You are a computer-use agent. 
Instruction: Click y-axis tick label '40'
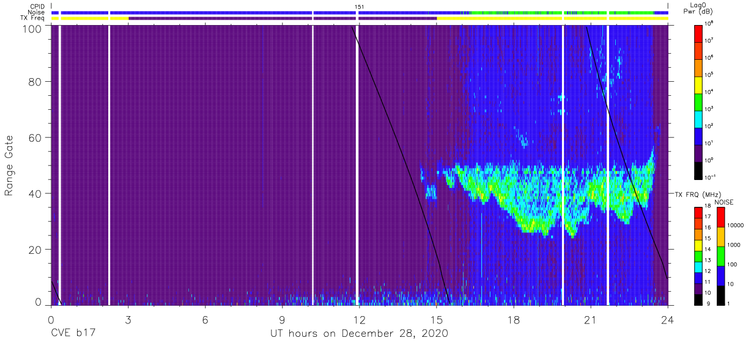click(x=35, y=193)
